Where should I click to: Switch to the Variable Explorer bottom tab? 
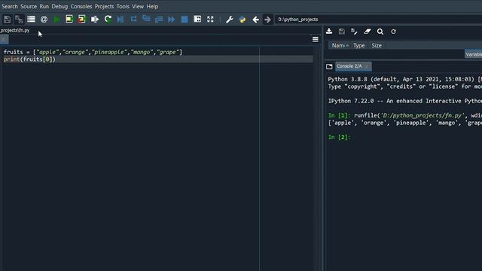pos(474,54)
